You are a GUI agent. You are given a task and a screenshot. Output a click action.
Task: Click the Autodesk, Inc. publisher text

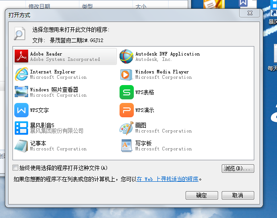153,59
